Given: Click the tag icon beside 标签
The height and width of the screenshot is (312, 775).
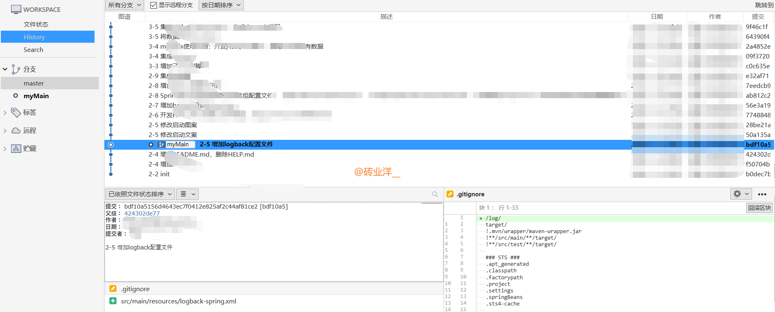Looking at the screenshot, I should coord(16,112).
